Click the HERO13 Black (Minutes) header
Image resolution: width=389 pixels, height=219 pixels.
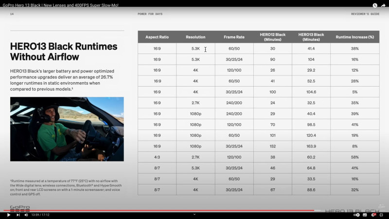(x=311, y=37)
